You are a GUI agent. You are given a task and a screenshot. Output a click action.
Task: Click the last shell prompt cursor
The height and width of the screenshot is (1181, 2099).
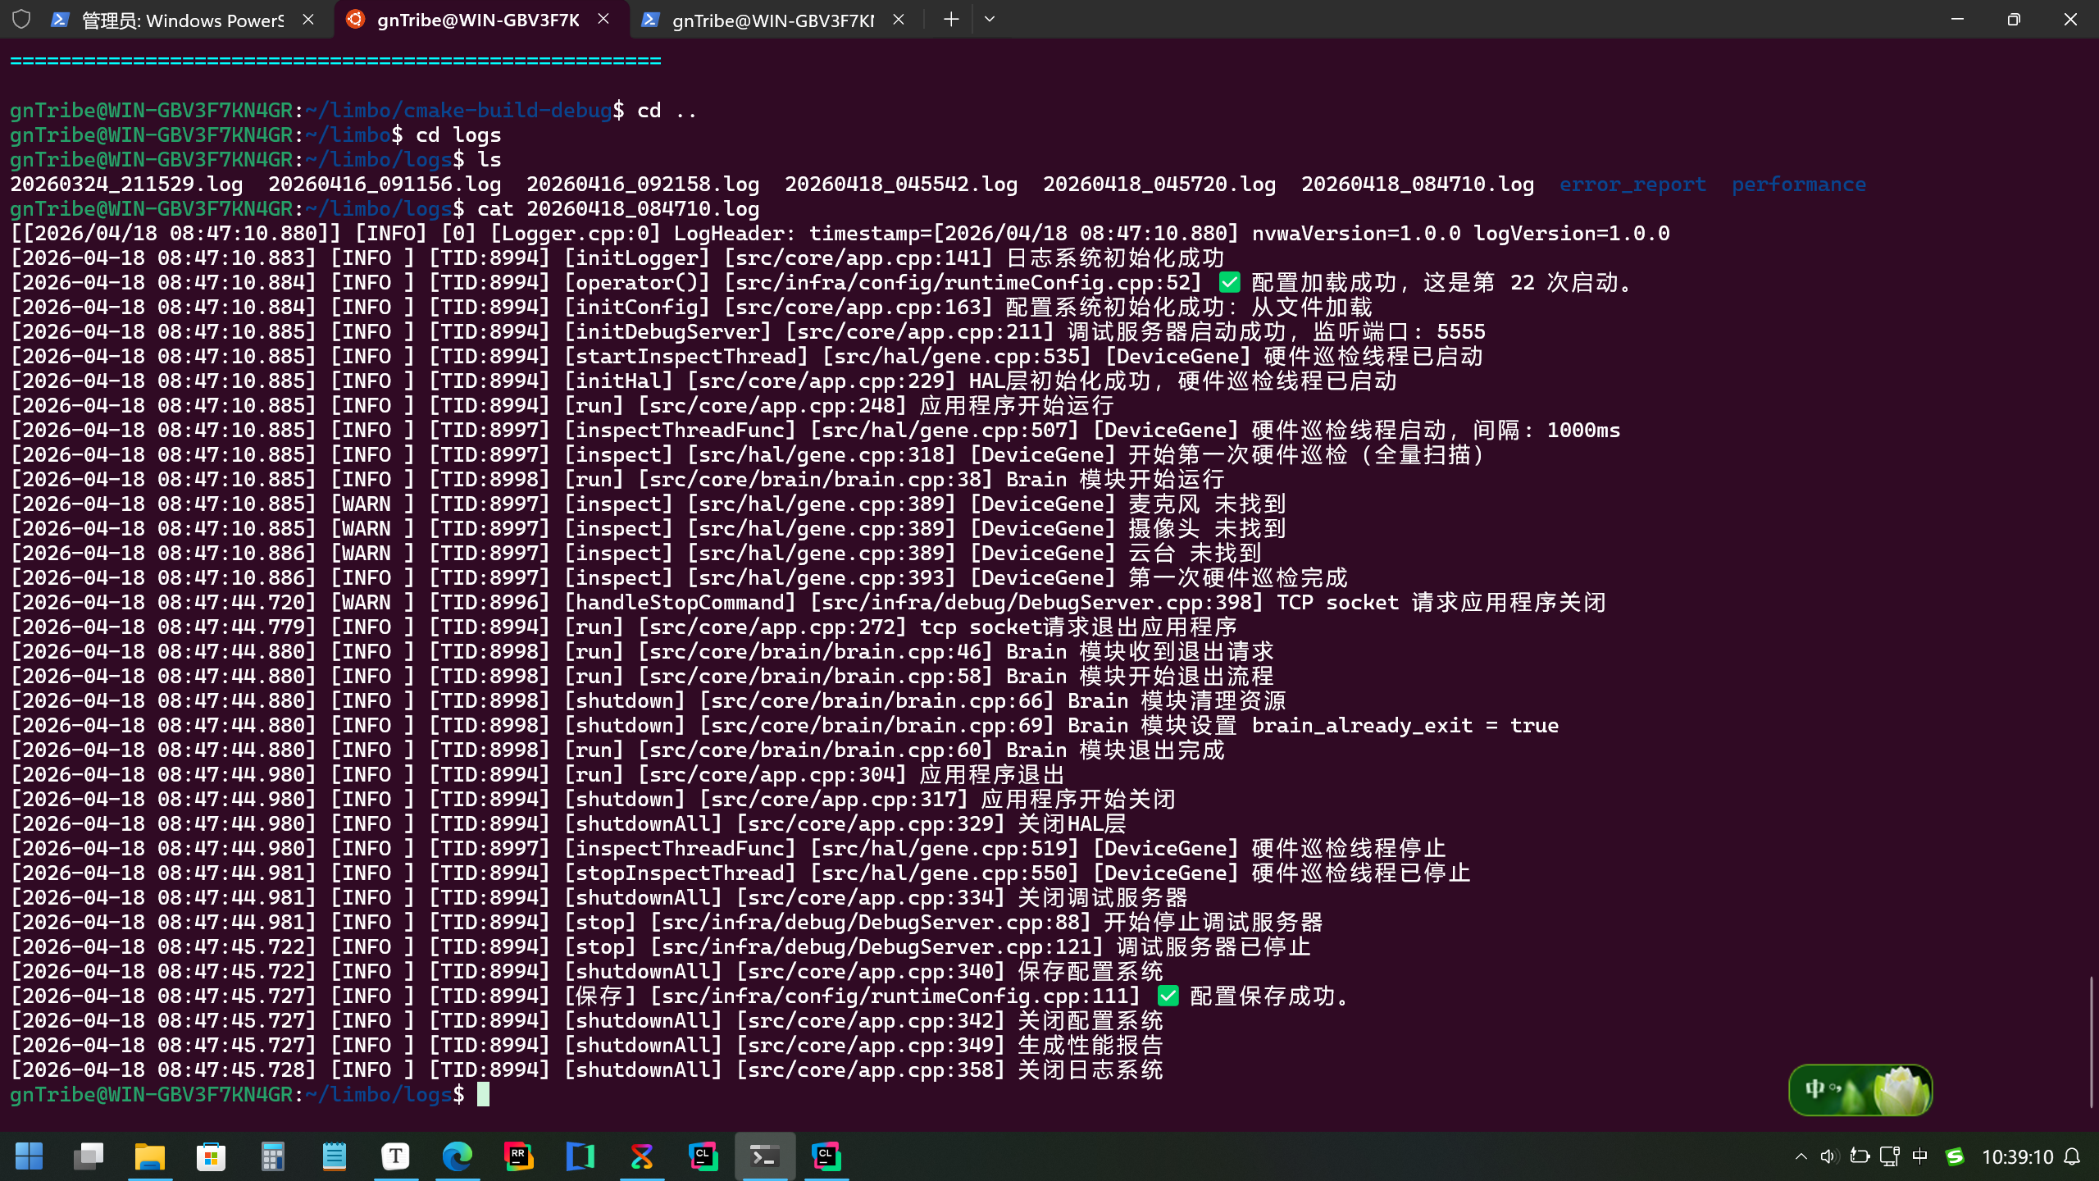pyautogui.click(x=484, y=1094)
